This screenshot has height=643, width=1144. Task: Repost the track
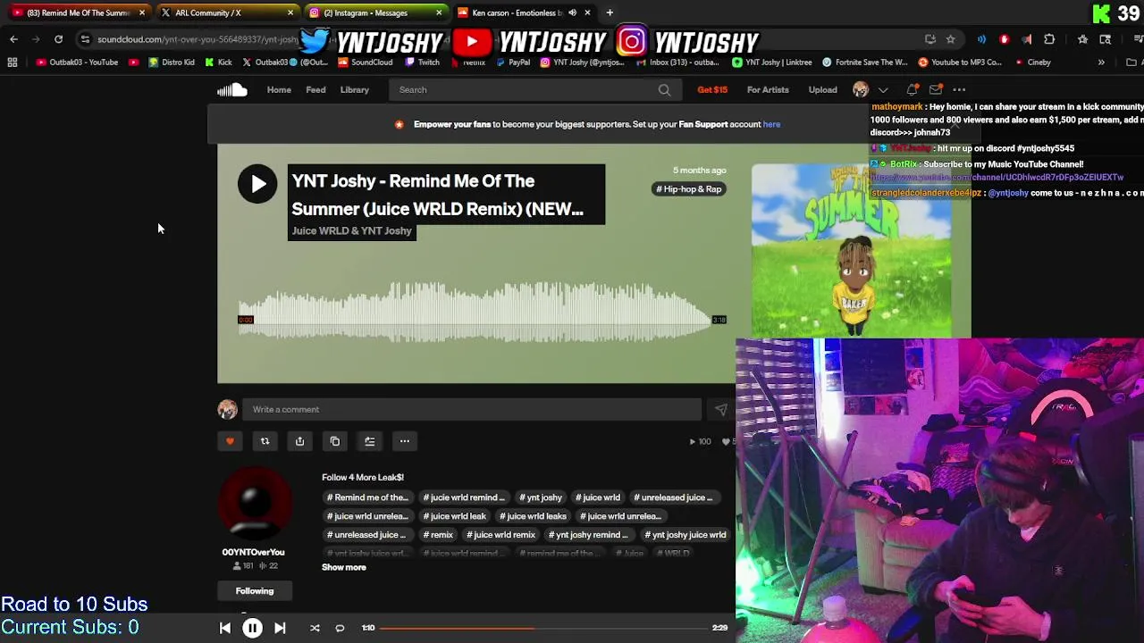(265, 441)
